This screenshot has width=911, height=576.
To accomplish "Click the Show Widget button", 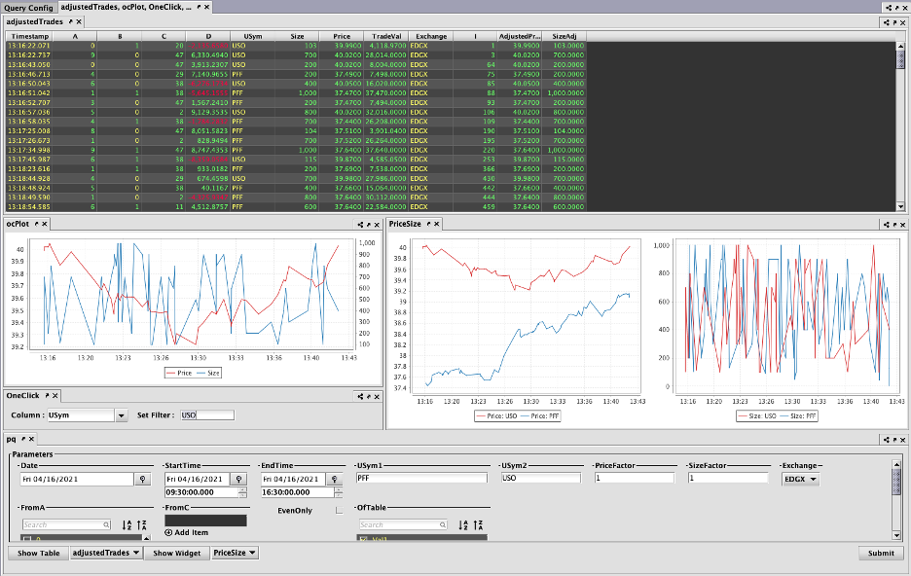I will click(x=176, y=553).
